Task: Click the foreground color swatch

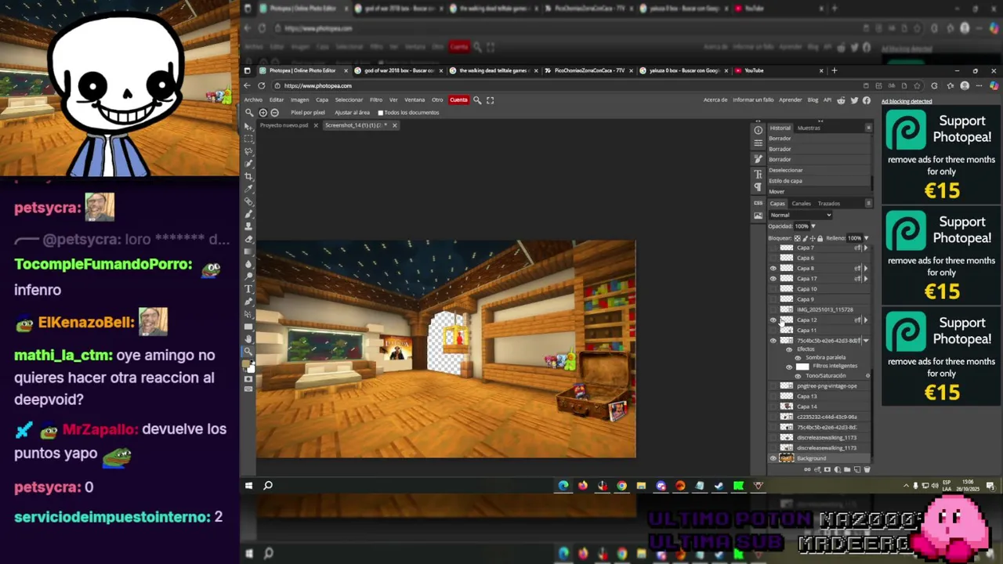Action: tap(246, 363)
